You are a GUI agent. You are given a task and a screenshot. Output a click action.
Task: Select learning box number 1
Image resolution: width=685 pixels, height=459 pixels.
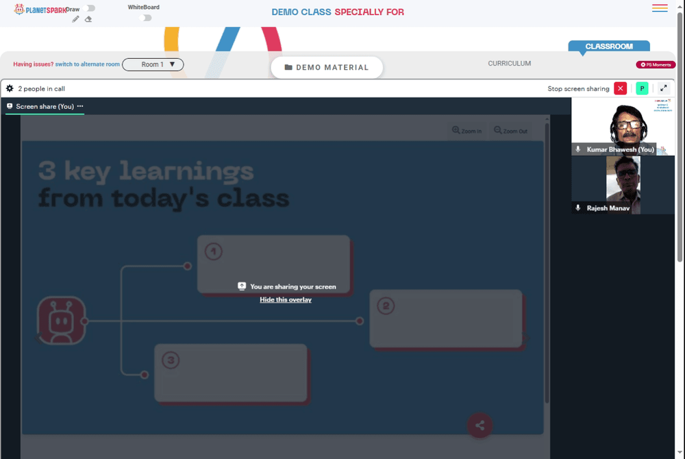(273, 264)
